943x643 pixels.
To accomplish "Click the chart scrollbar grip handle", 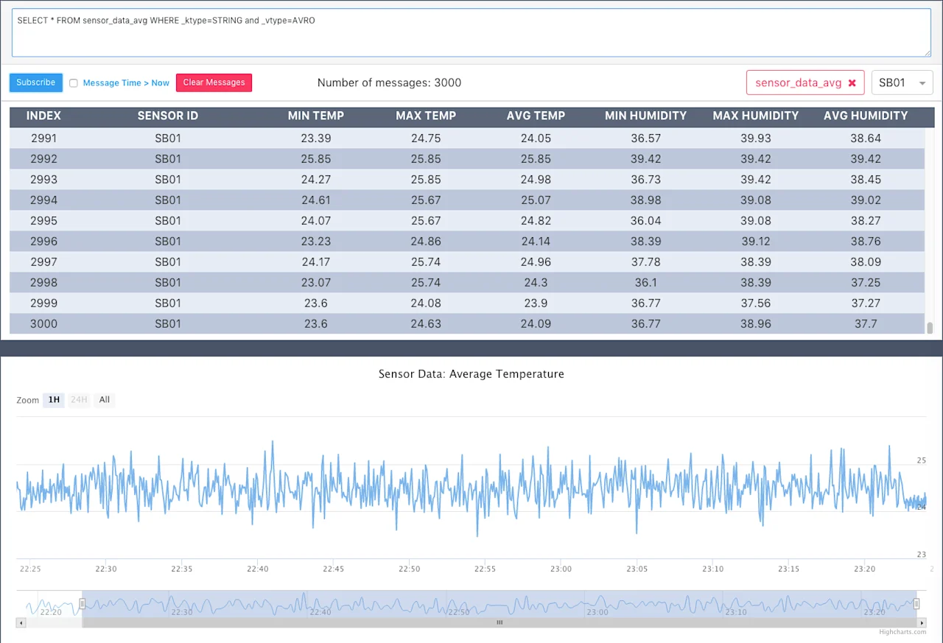I will click(x=499, y=623).
